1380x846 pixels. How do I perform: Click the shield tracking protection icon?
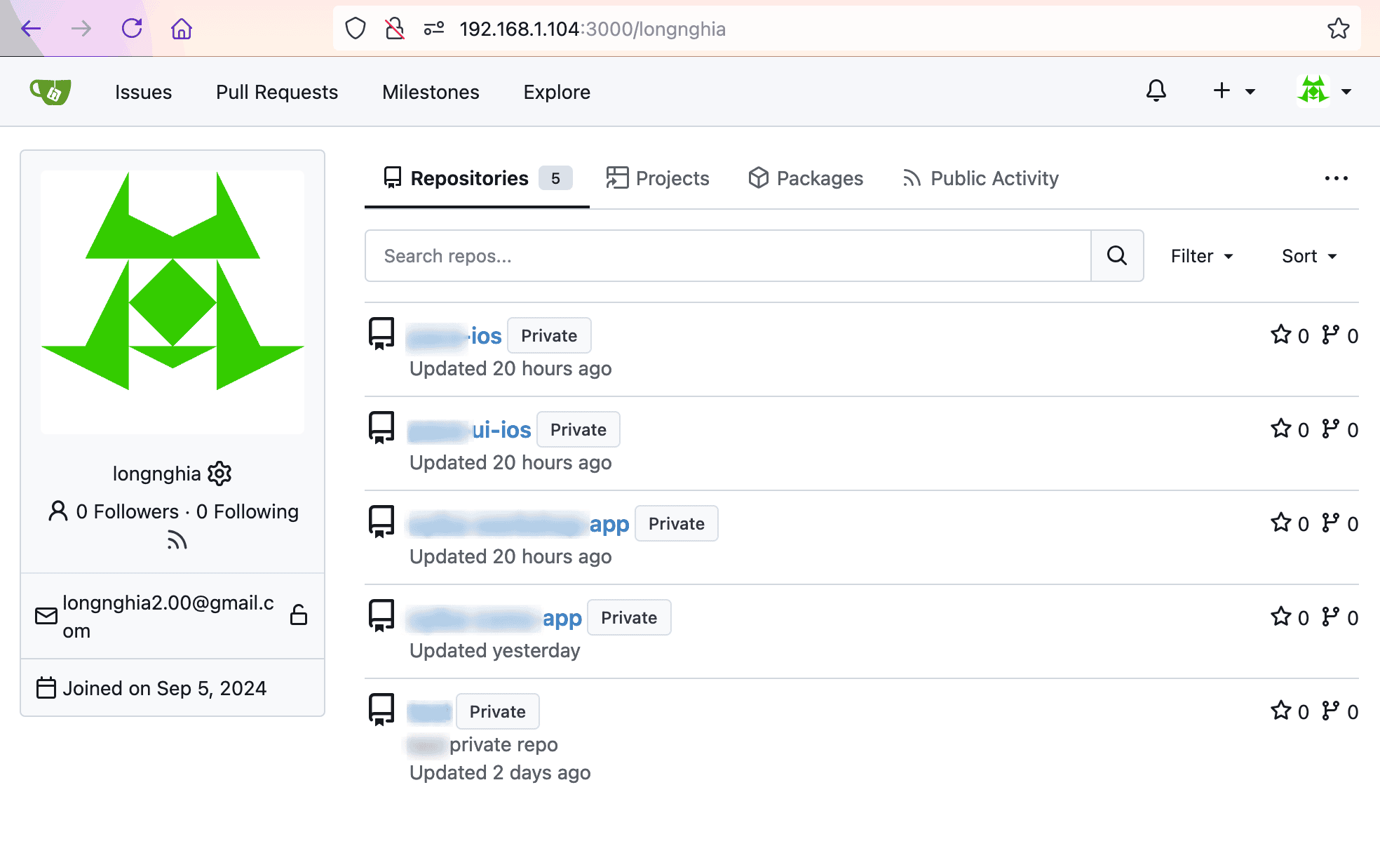tap(356, 29)
